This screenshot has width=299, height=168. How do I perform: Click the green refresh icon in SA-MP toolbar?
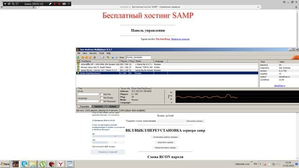108,57
